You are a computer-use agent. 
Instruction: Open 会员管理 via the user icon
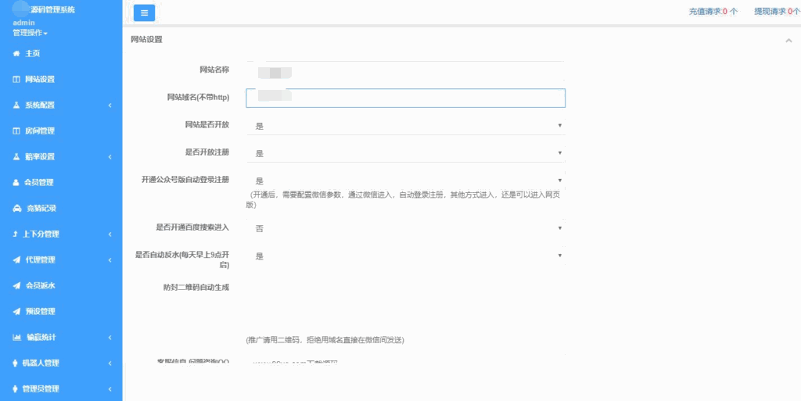click(x=16, y=183)
